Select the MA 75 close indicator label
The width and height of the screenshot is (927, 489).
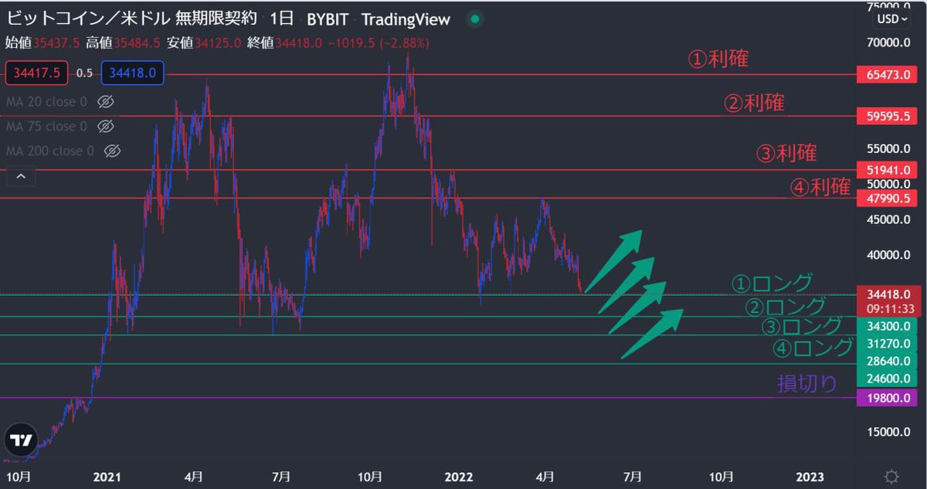pos(46,126)
